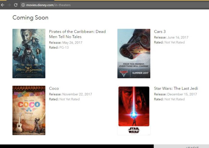Select the Coming Soon heading
Image resolution: width=209 pixels, height=148 pixels.
pos(30,18)
